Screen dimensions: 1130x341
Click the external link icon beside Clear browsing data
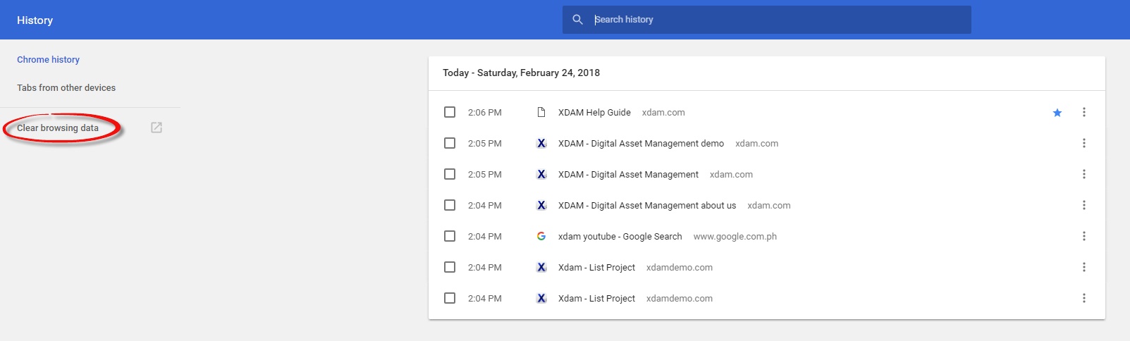point(156,128)
